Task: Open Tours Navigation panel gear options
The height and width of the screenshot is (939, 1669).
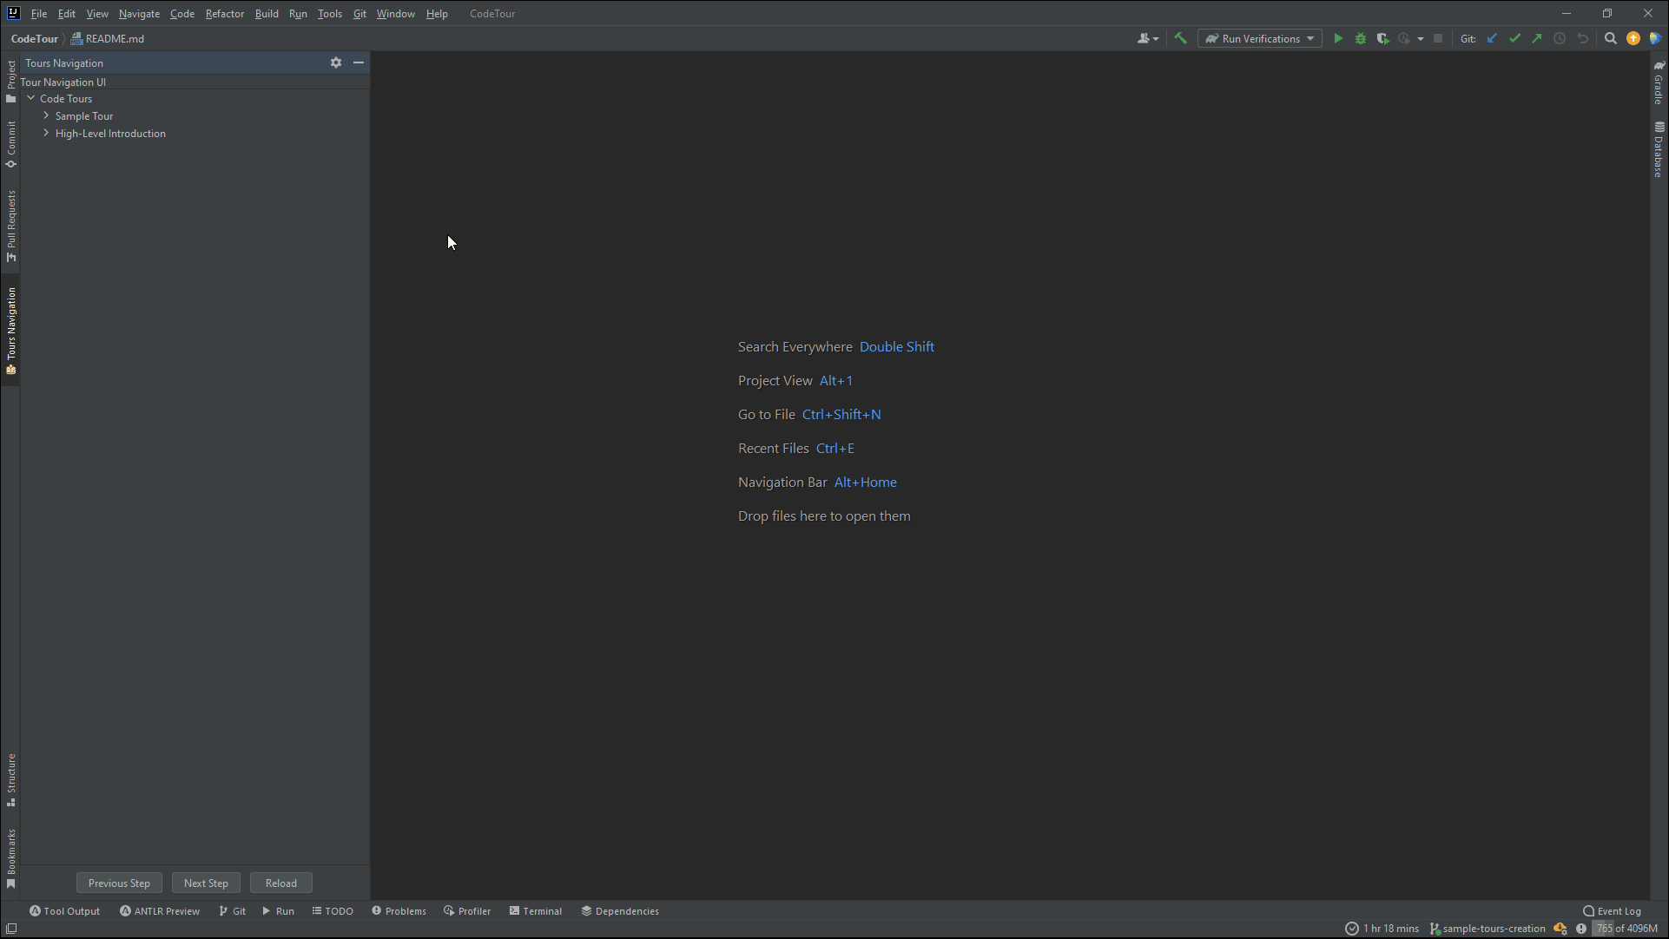Action: pos(336,62)
